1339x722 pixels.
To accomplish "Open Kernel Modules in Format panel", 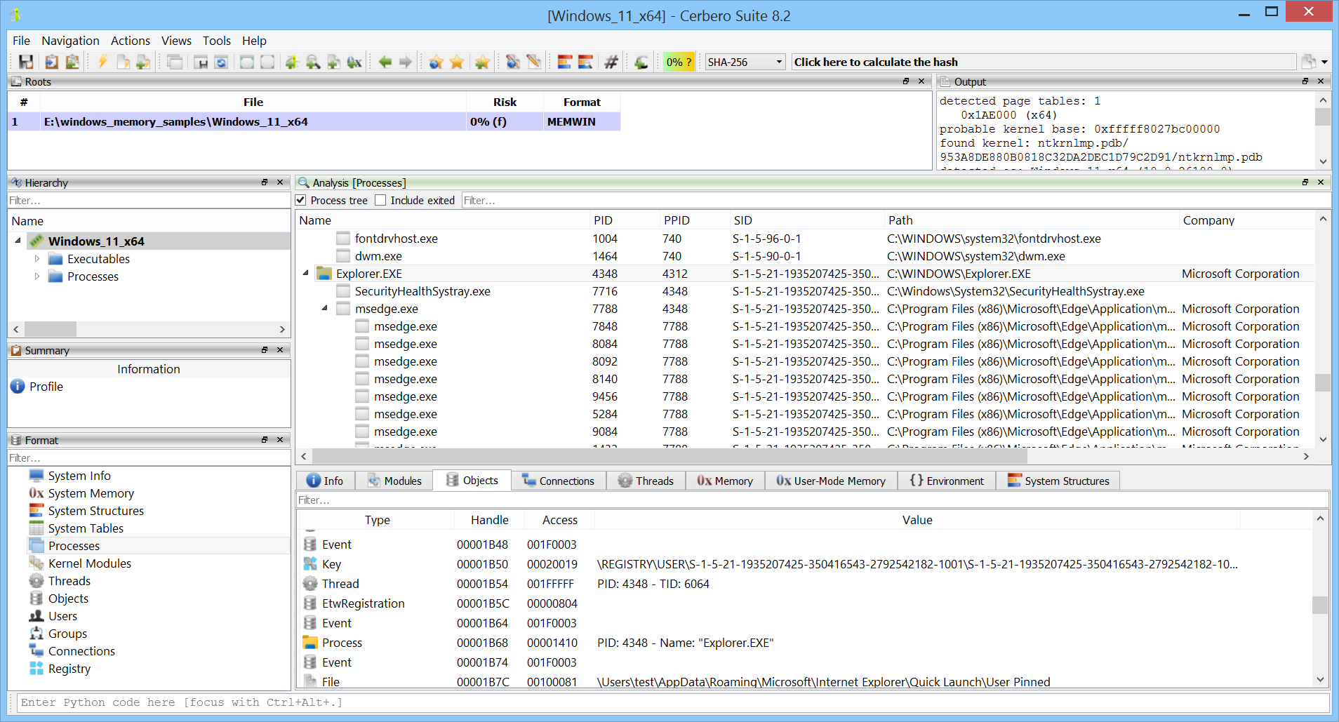I will [89, 563].
